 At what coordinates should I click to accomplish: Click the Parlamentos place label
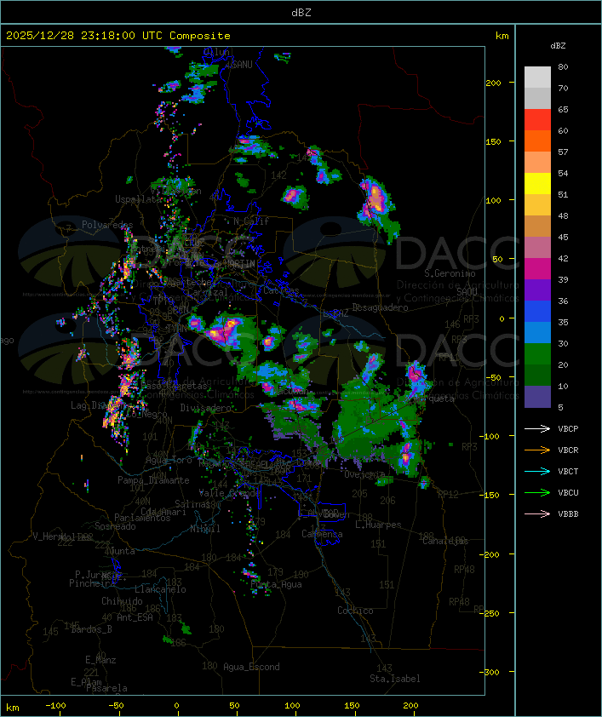tap(142, 518)
